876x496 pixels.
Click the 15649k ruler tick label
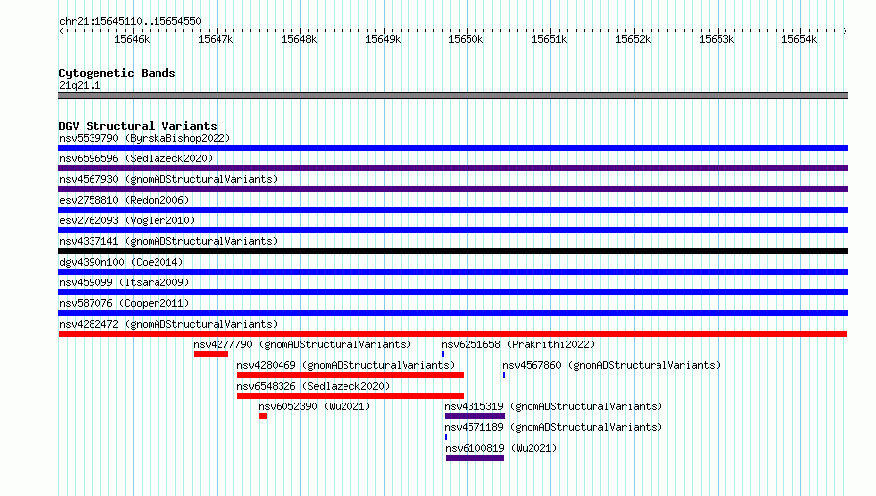[x=383, y=39]
